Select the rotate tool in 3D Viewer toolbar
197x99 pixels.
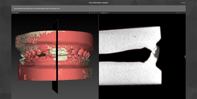(x=92, y=13)
